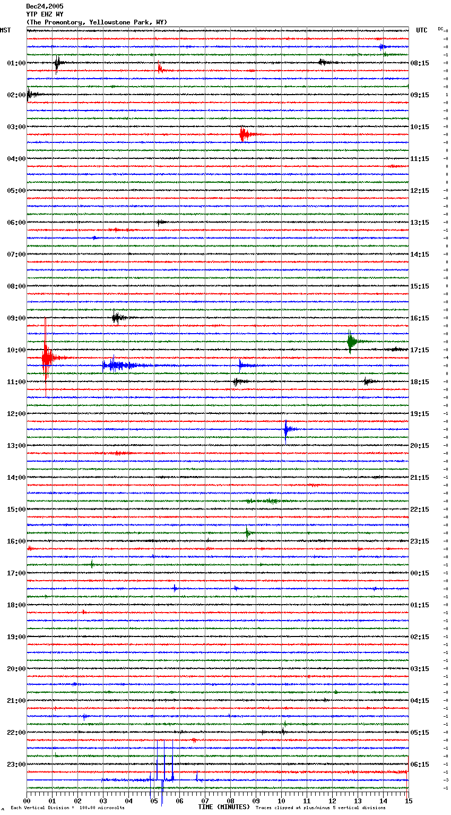The width and height of the screenshot is (451, 815).
Task: Click the "04:15" UTC time label
Action: pyautogui.click(x=420, y=701)
